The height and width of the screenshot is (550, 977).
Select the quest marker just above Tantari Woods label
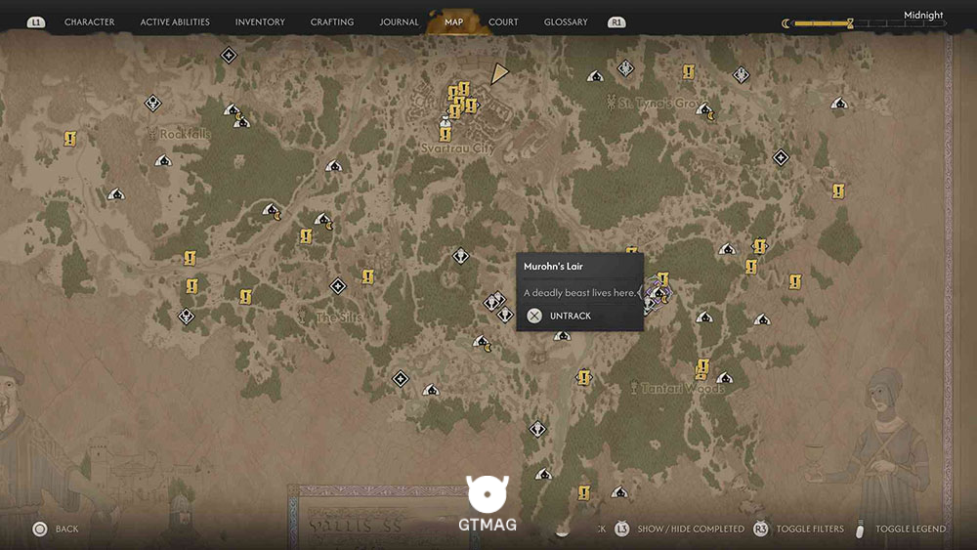702,368
